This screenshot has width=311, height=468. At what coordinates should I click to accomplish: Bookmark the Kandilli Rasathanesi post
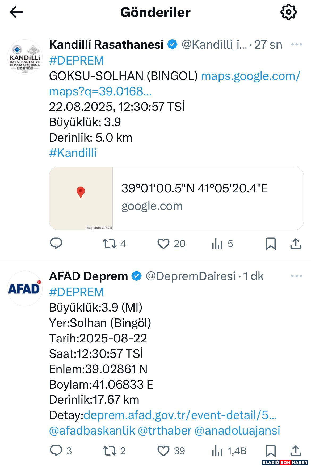(x=271, y=243)
